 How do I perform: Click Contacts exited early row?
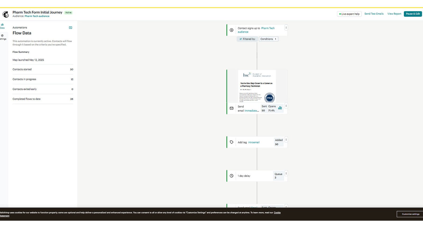point(43,89)
